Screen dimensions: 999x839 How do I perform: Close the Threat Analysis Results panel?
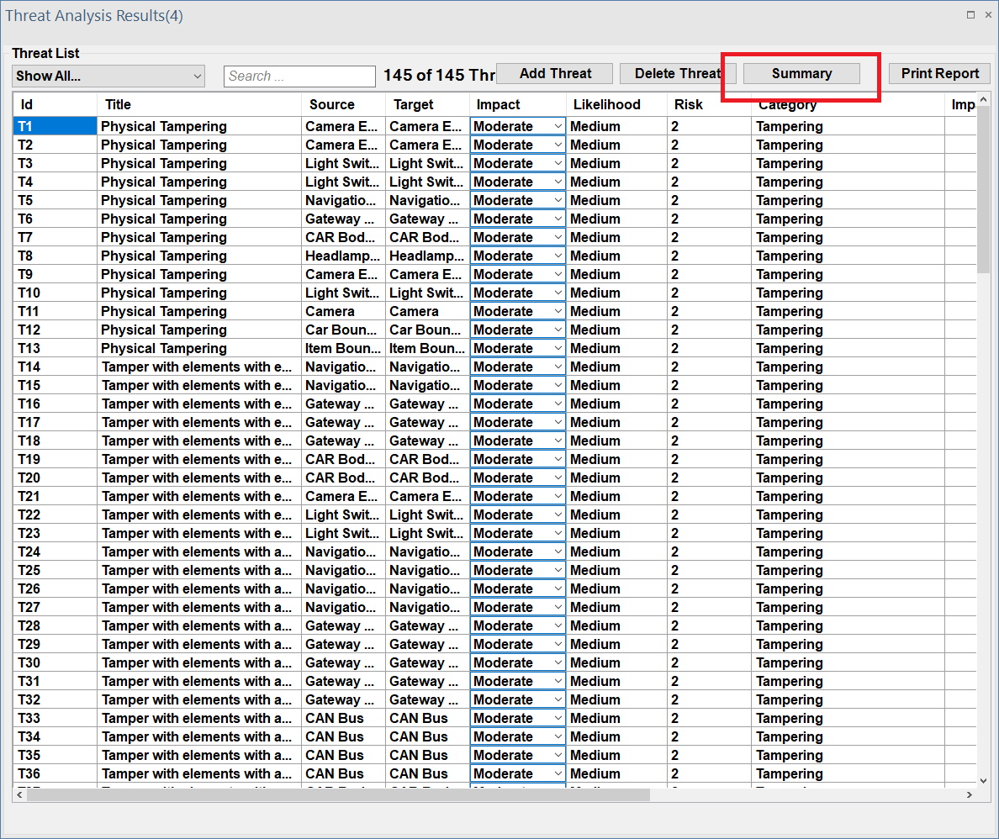click(987, 15)
